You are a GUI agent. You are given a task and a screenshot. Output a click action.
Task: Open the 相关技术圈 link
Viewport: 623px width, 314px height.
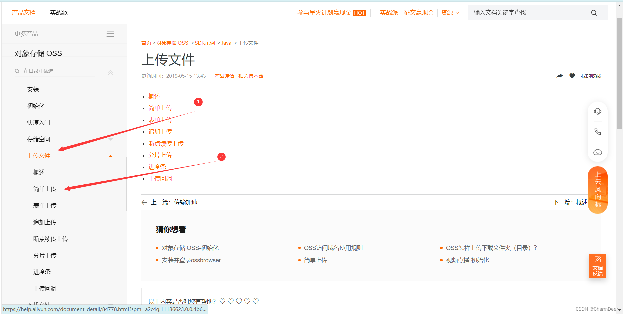251,76
